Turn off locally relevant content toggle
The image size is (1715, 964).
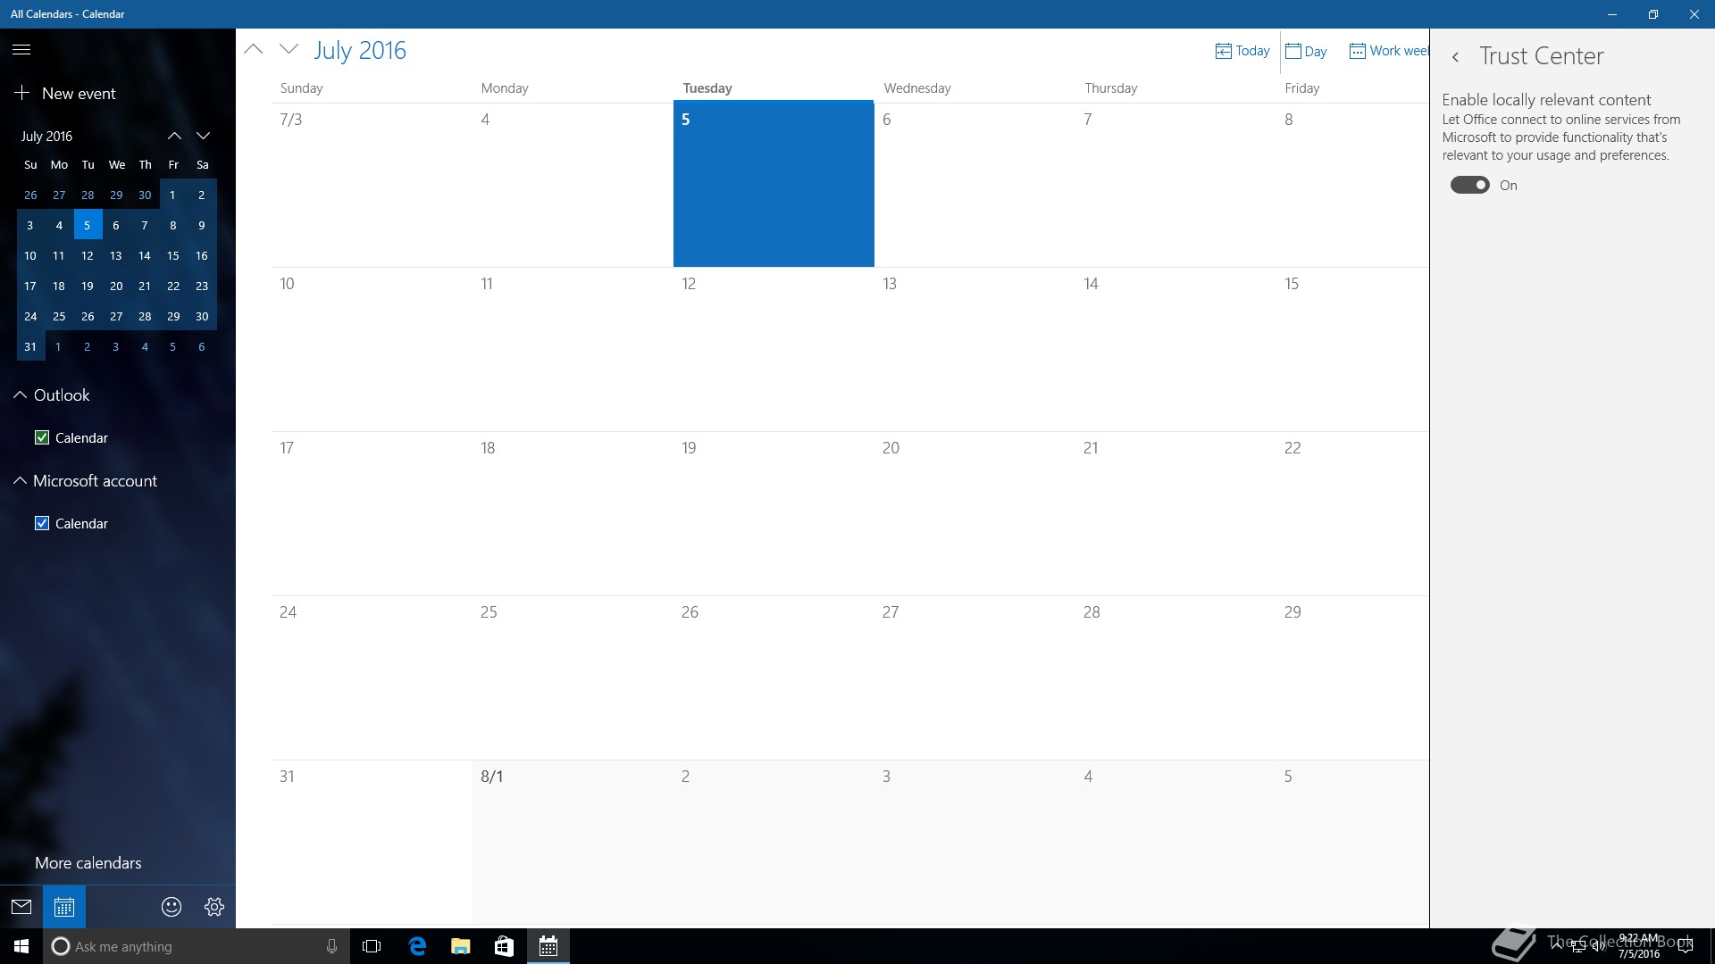point(1469,185)
